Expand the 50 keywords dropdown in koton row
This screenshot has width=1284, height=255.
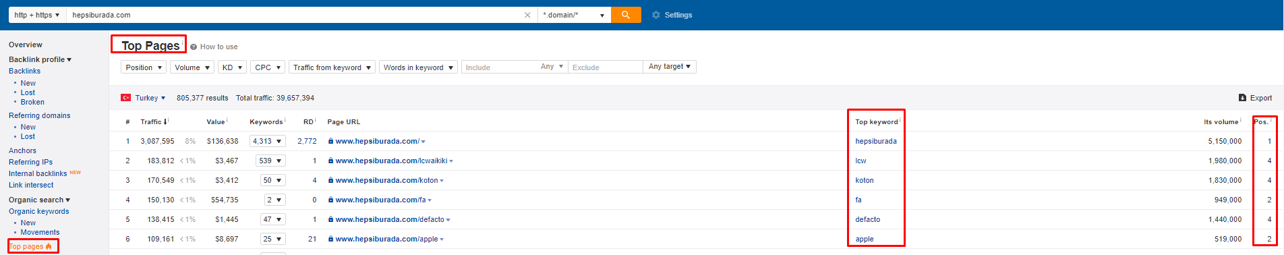(272, 180)
